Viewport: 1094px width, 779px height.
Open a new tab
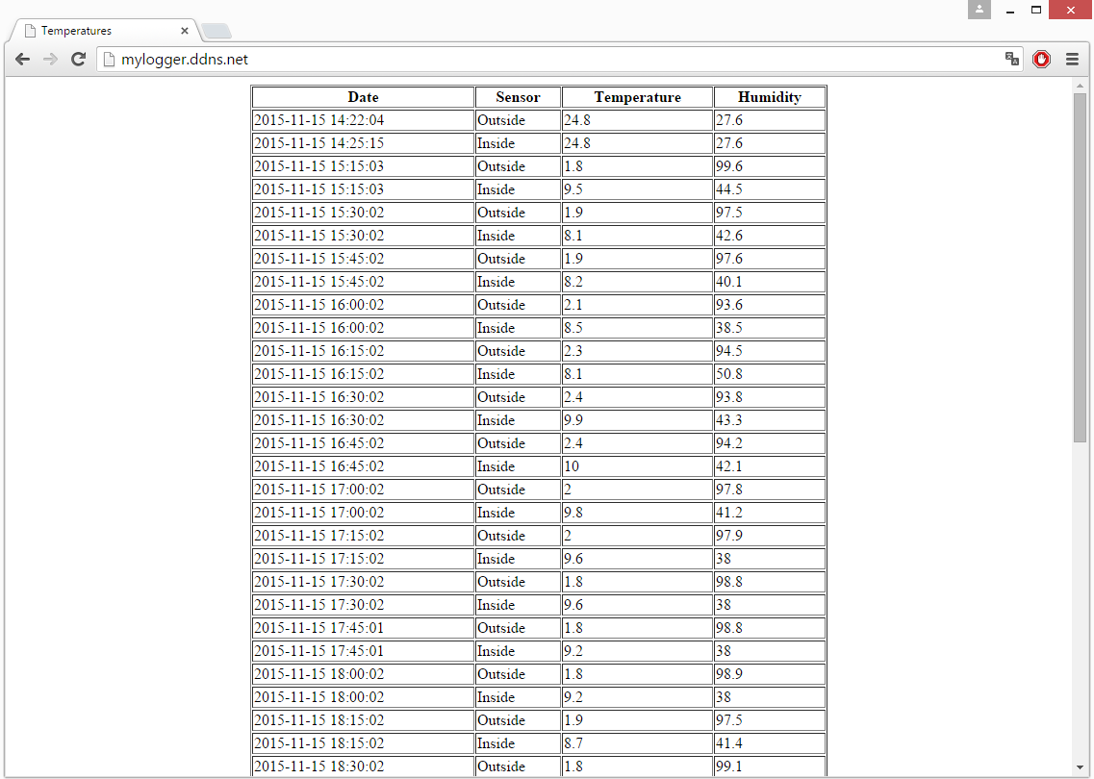(216, 31)
